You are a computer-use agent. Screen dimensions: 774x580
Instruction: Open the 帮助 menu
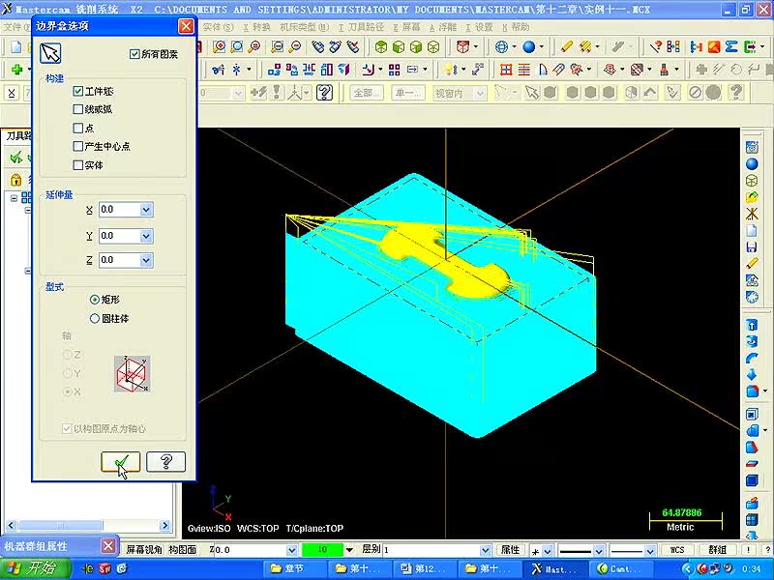click(x=516, y=27)
